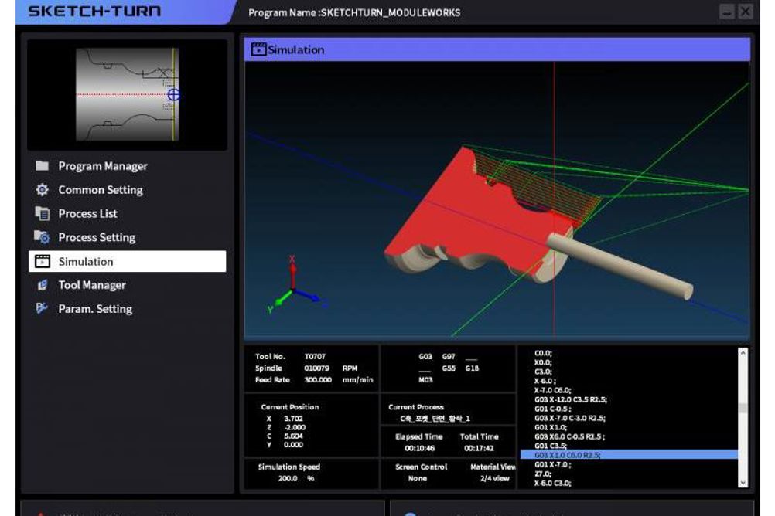Viewport: 775px width, 516px height.
Task: Click the Current Position C value 5.604
Action: pyautogui.click(x=293, y=436)
